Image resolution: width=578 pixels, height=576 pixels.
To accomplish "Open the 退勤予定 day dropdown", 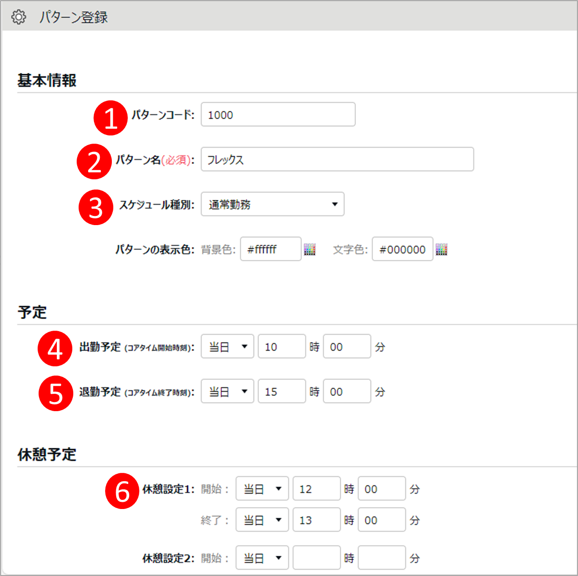I will click(228, 392).
